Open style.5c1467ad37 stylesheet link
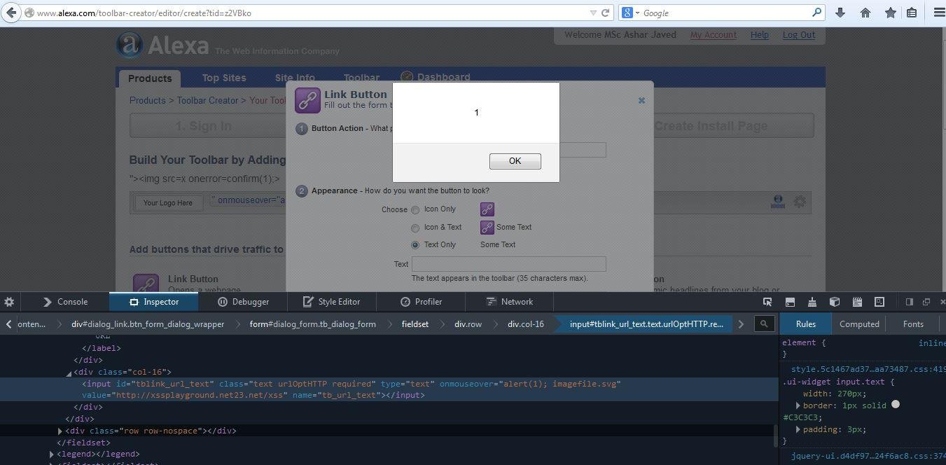 tap(868, 369)
